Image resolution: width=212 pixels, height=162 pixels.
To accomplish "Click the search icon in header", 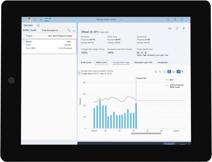I will click(168, 20).
